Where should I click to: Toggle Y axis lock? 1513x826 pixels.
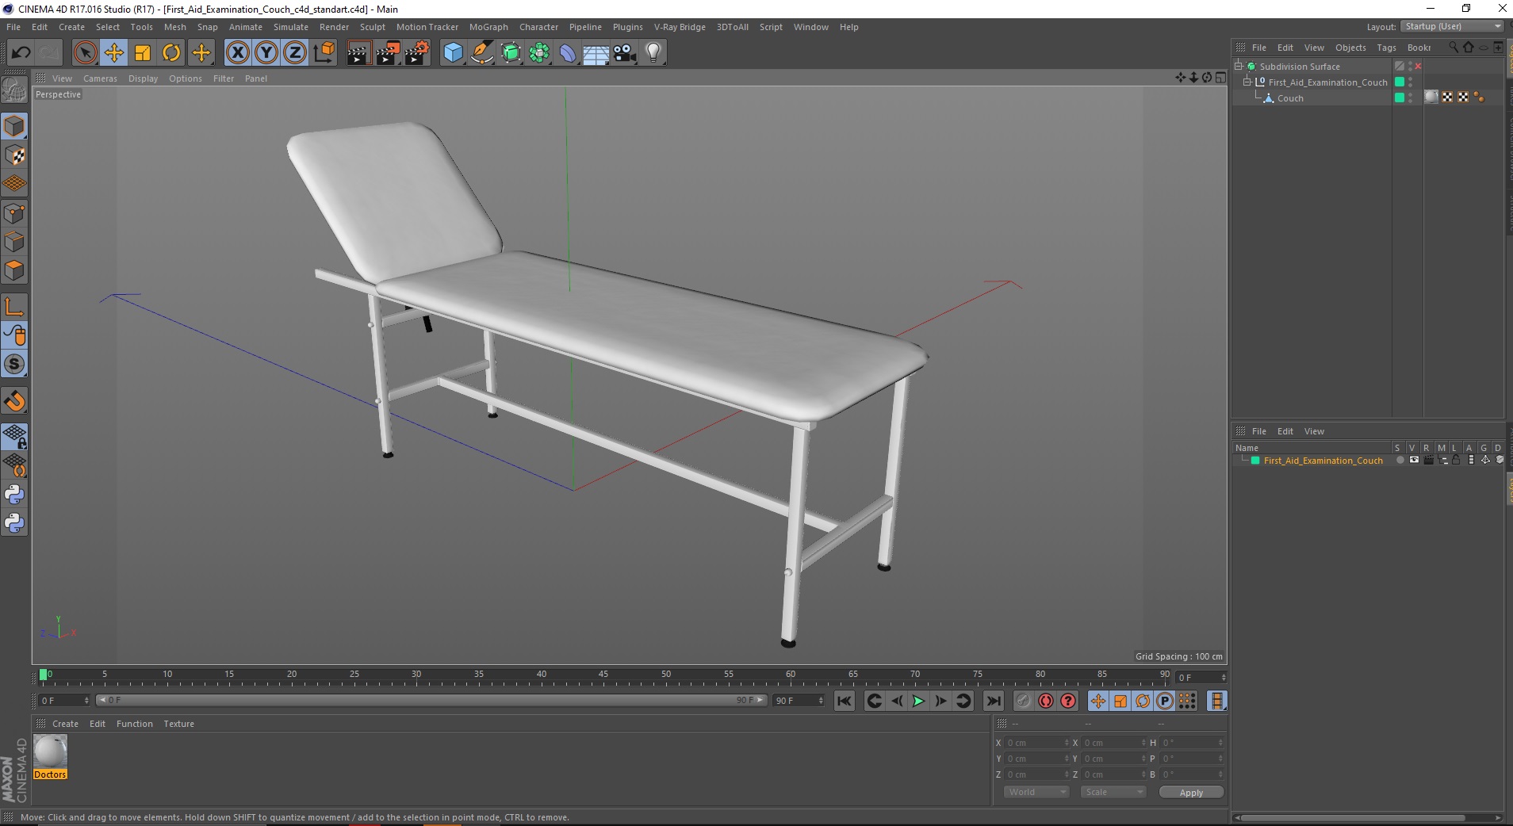tap(266, 53)
